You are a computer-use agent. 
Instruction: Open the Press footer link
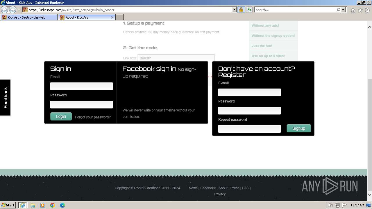point(235,188)
